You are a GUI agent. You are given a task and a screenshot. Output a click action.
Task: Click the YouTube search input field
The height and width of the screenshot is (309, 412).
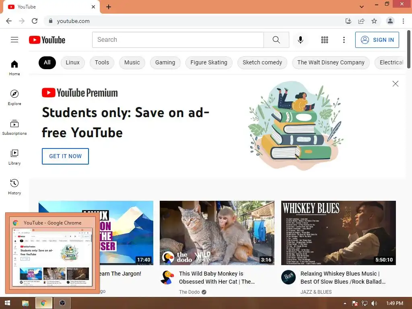(178, 40)
